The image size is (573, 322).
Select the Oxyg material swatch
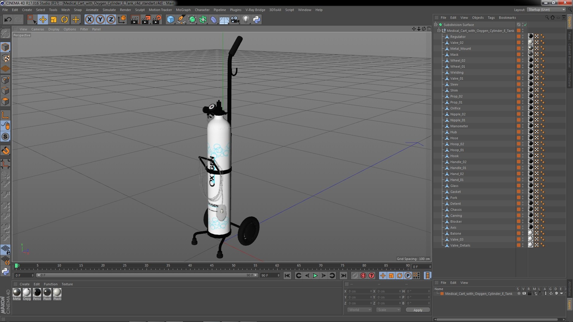point(27,292)
